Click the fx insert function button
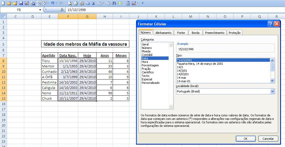 [62, 10]
